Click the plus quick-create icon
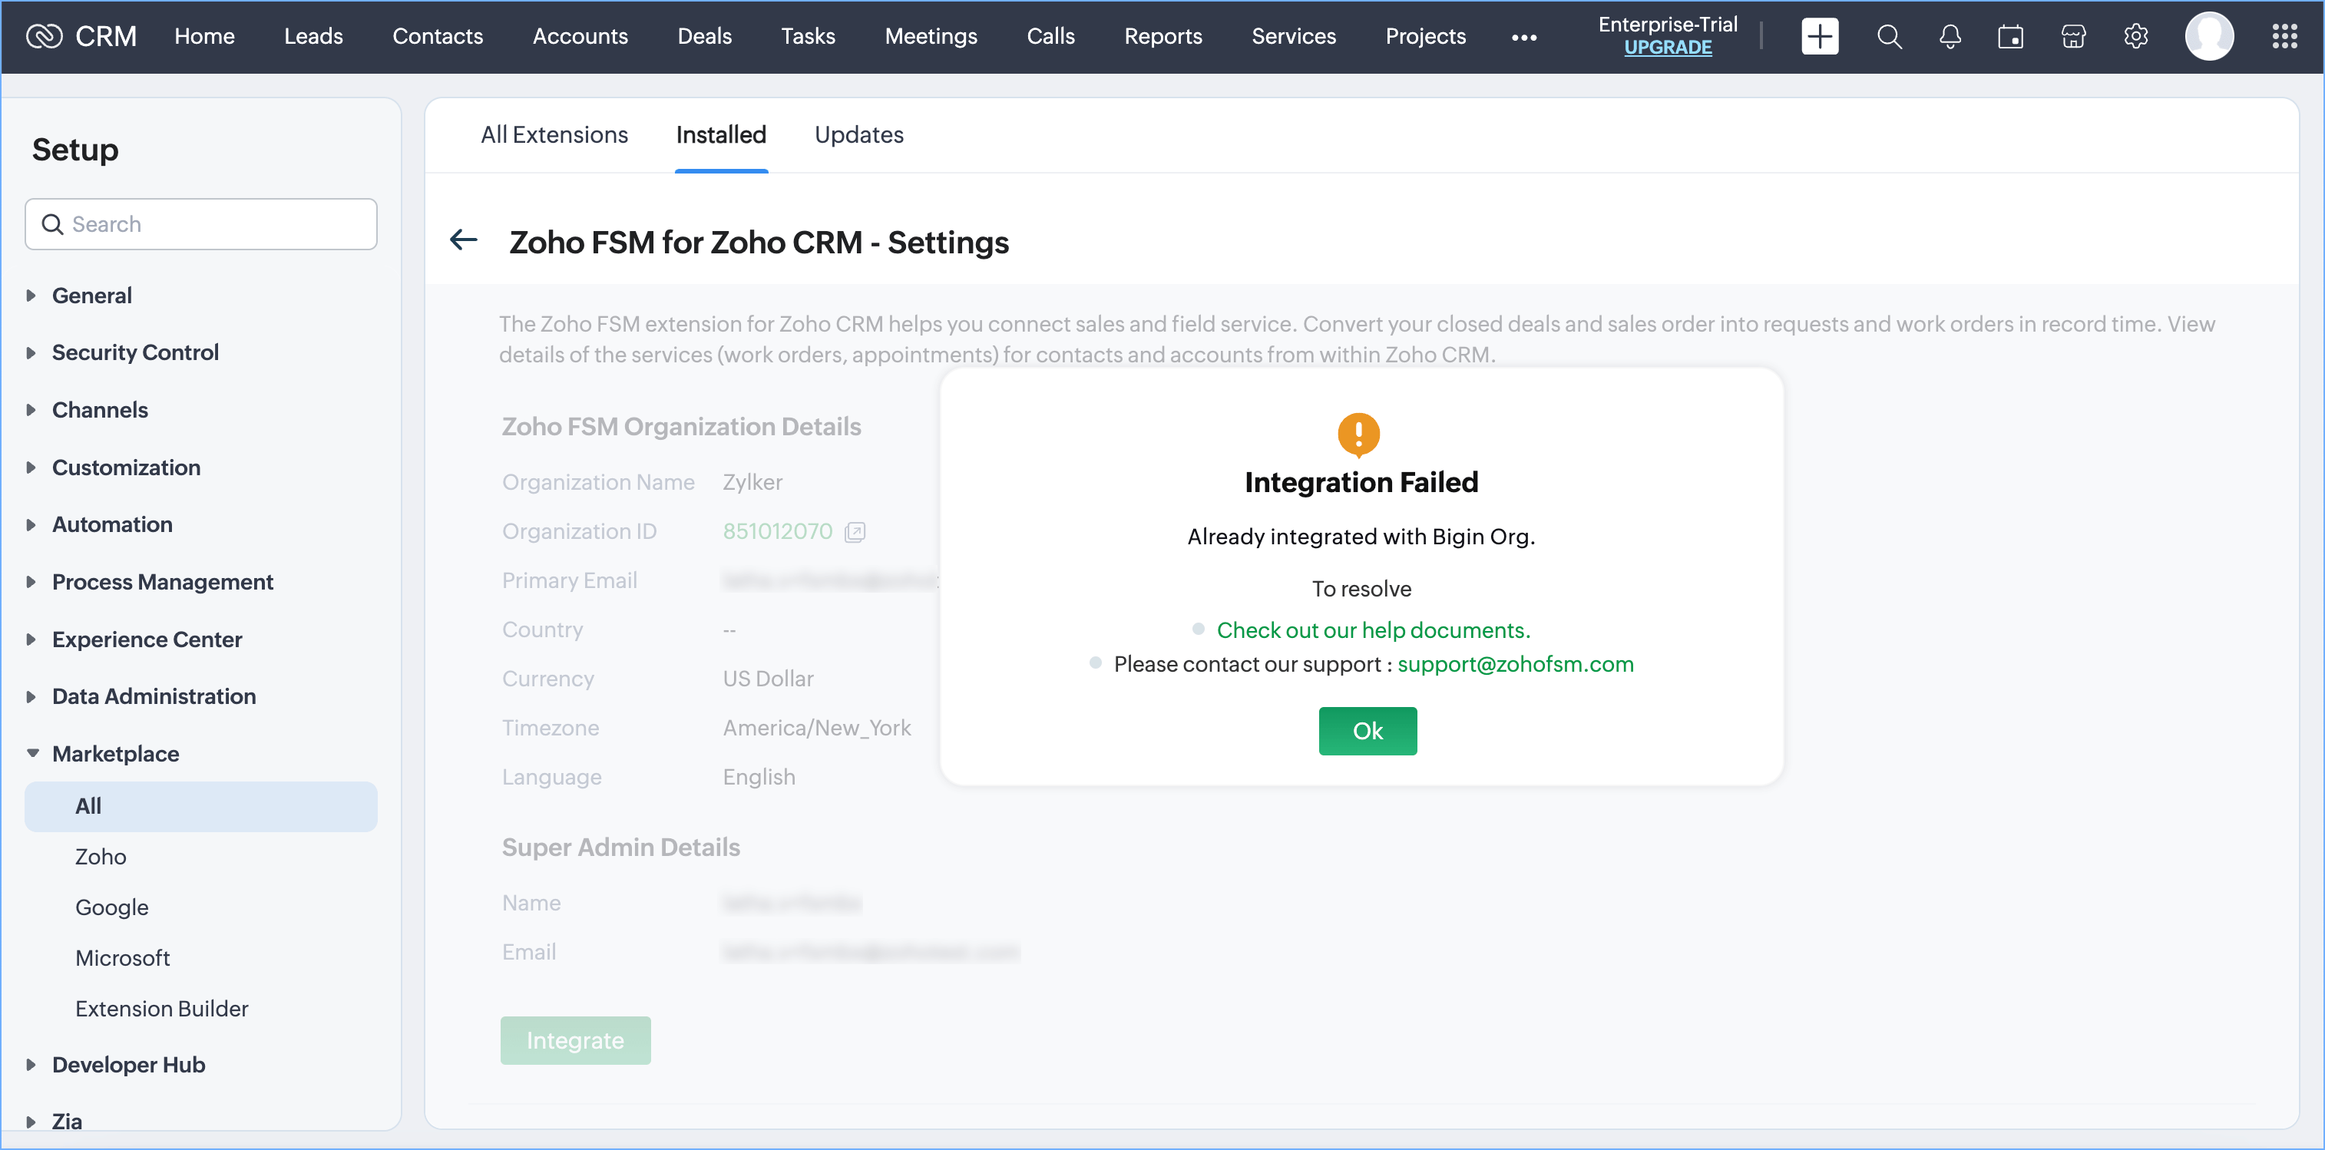 point(1819,36)
